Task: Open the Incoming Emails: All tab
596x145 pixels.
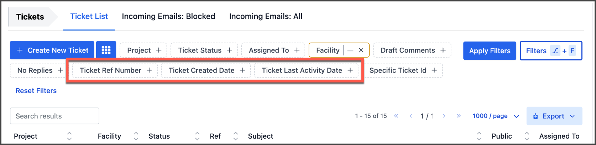Action: click(x=266, y=16)
